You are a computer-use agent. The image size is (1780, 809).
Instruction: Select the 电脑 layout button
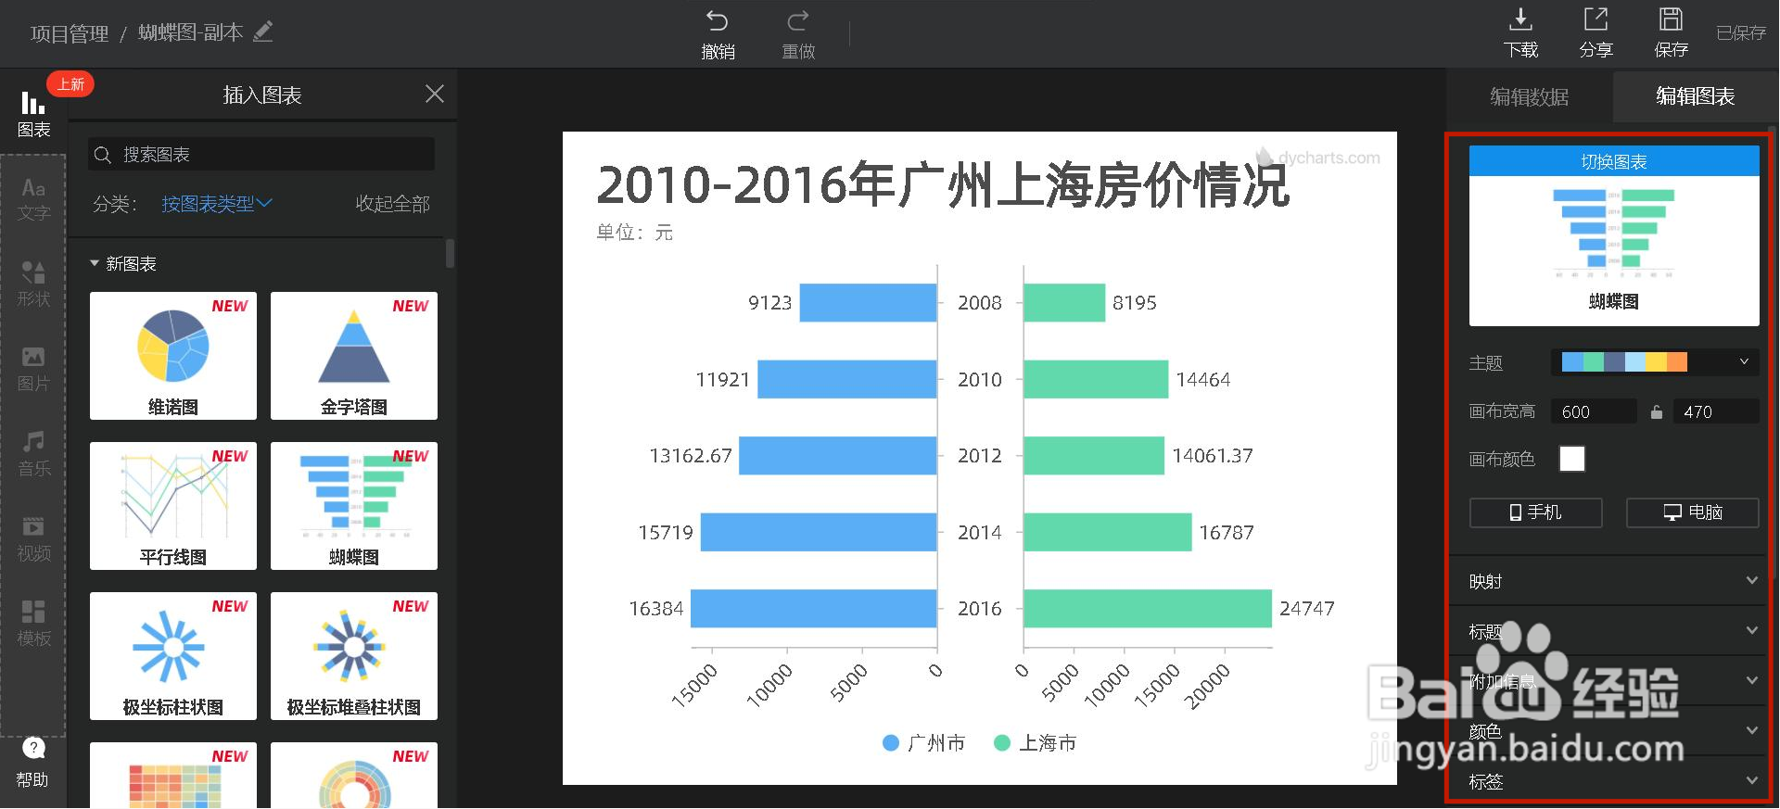1693,512
